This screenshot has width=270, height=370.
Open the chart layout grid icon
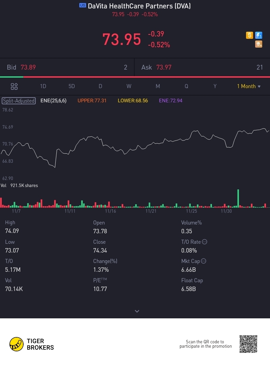[14, 86]
